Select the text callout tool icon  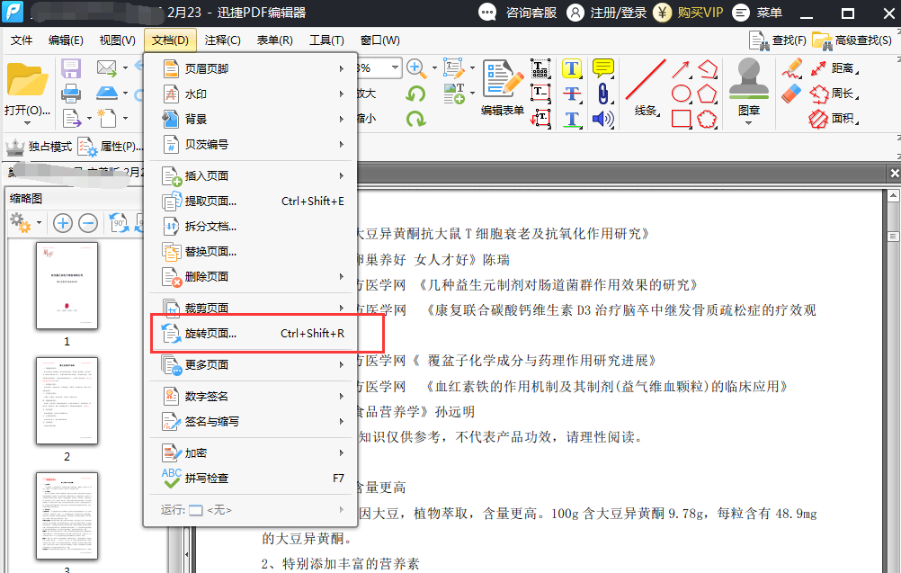pyautogui.click(x=540, y=119)
